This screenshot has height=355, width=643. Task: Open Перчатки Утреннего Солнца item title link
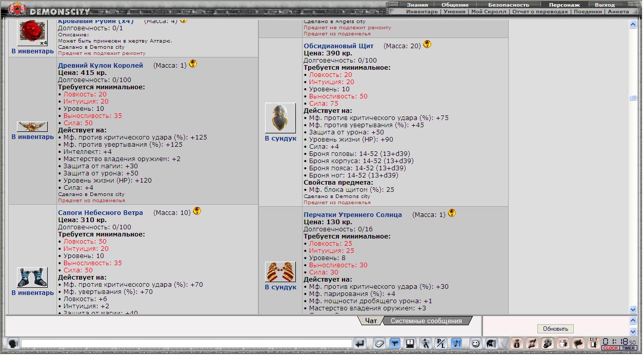coord(353,215)
